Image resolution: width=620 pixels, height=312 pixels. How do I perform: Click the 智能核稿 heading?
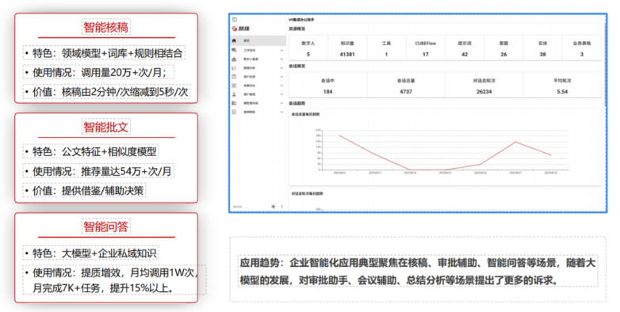point(106,28)
